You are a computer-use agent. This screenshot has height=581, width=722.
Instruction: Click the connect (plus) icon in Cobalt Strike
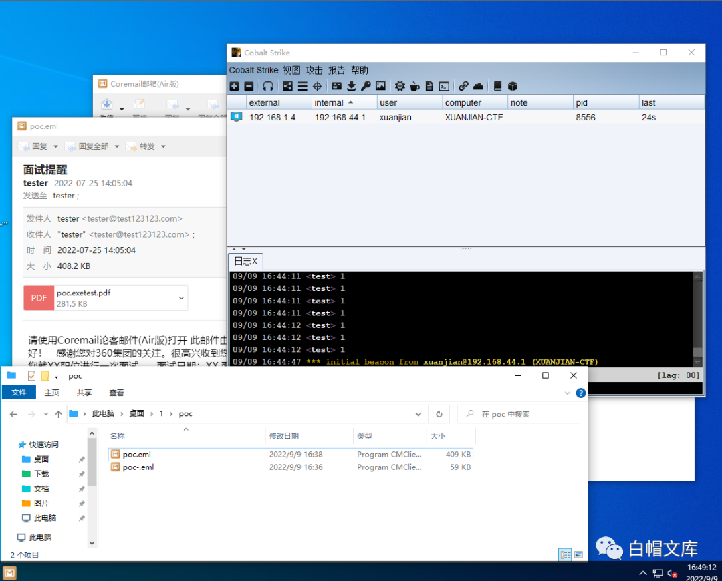coord(235,86)
